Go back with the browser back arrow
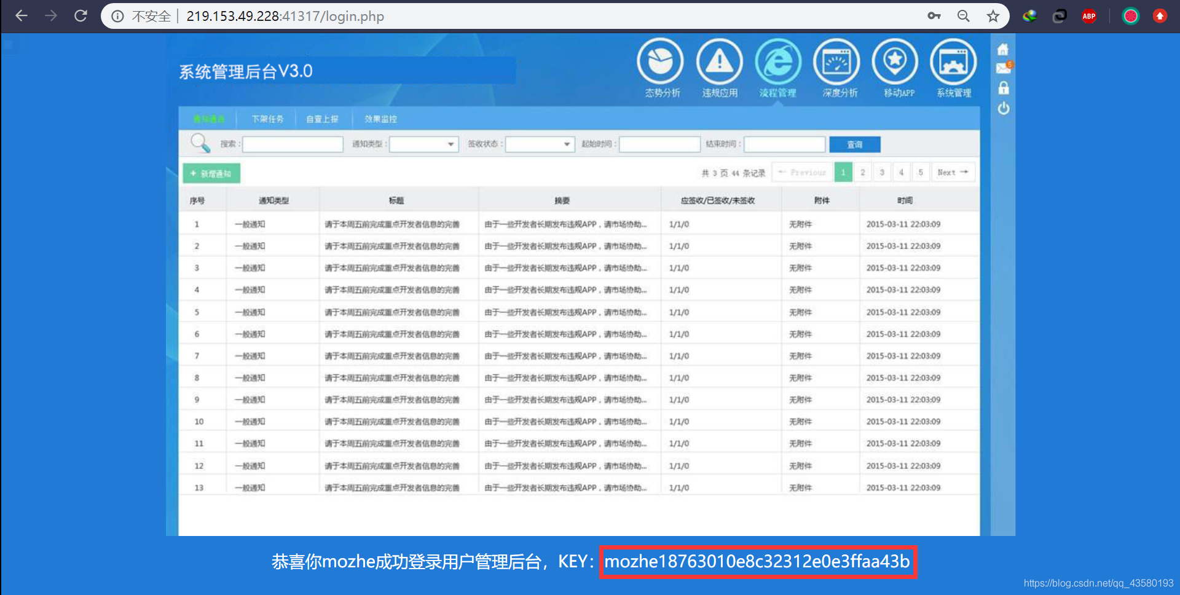This screenshot has height=595, width=1180. (x=22, y=16)
